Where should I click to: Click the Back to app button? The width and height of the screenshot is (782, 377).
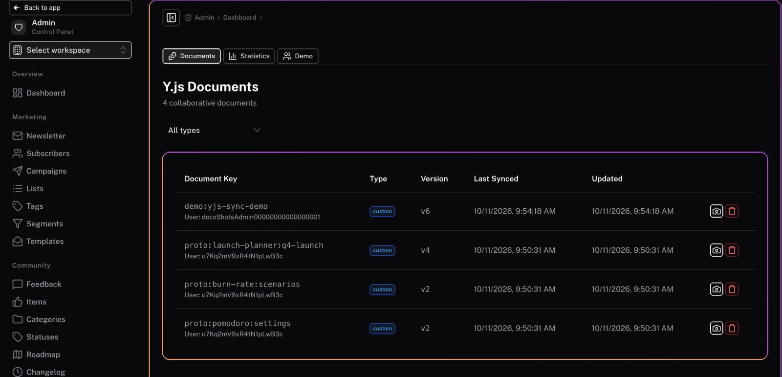tap(70, 7)
